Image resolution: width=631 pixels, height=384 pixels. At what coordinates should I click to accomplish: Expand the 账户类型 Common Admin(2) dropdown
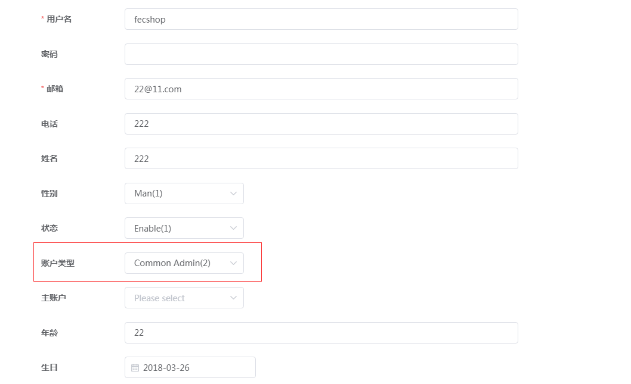[x=184, y=263]
